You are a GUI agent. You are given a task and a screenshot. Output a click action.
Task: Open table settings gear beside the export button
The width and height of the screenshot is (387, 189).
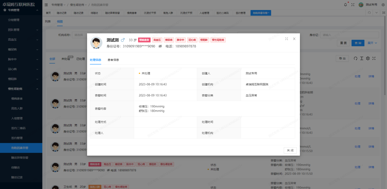pyautogui.click(x=368, y=58)
